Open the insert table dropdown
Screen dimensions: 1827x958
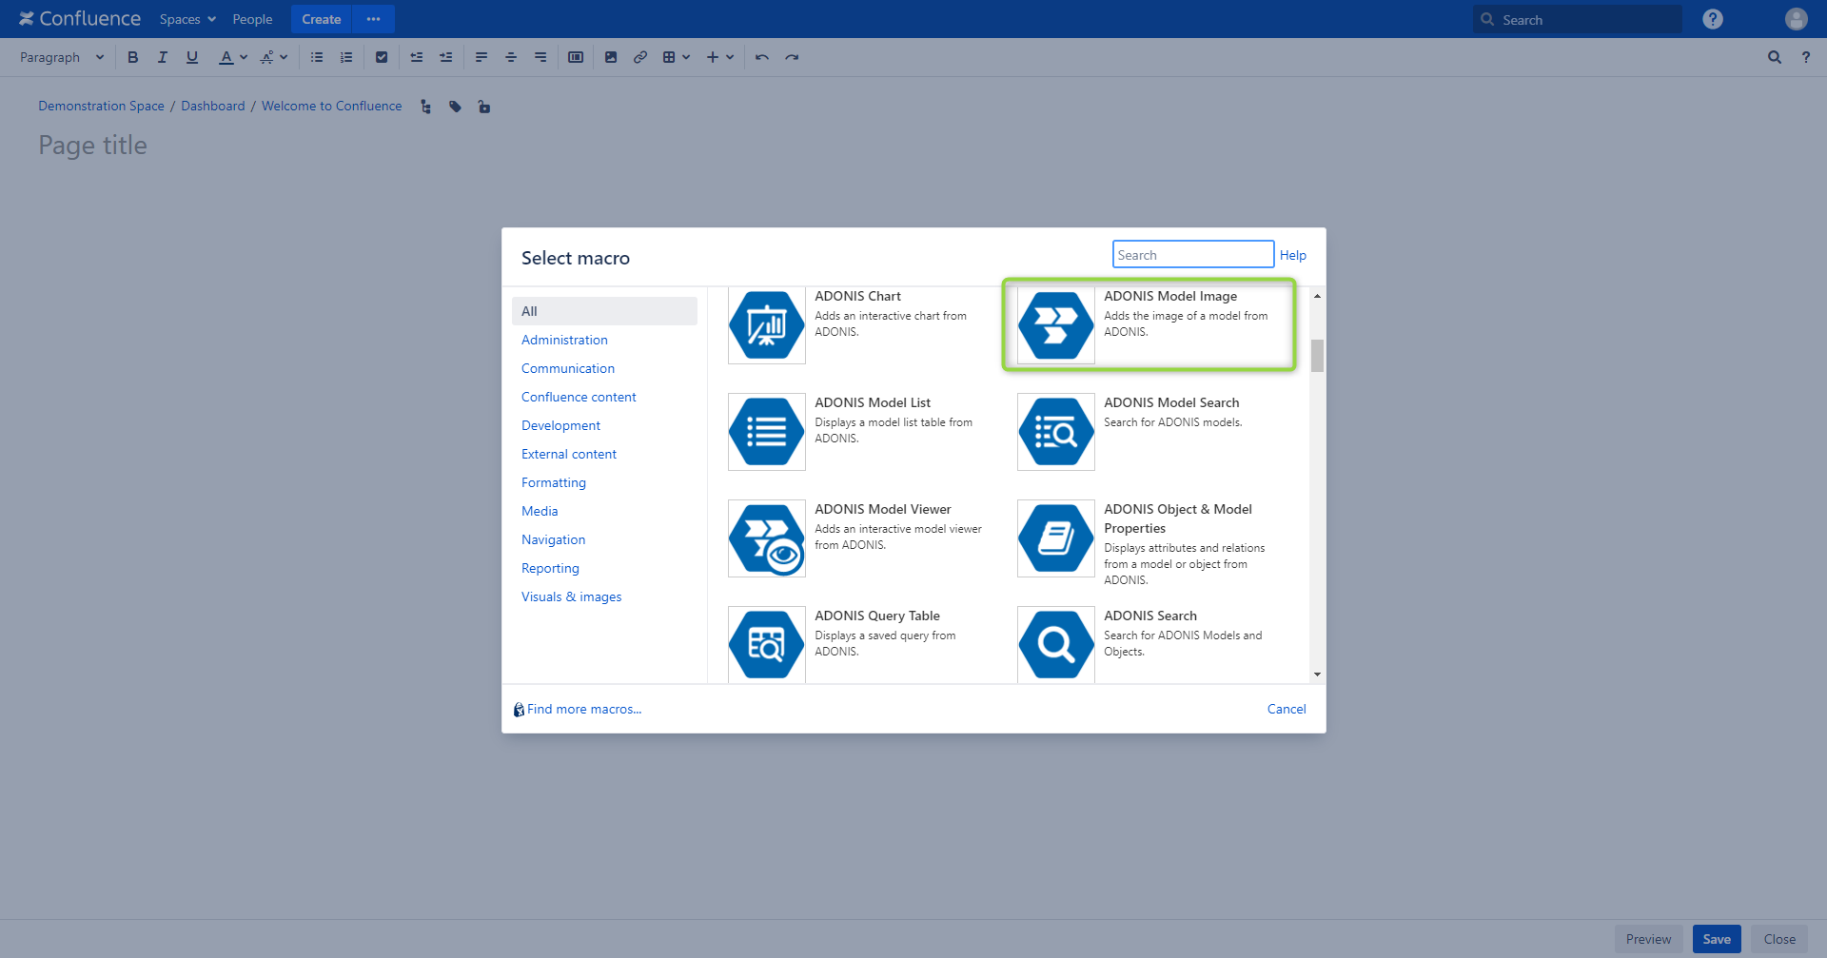676,57
